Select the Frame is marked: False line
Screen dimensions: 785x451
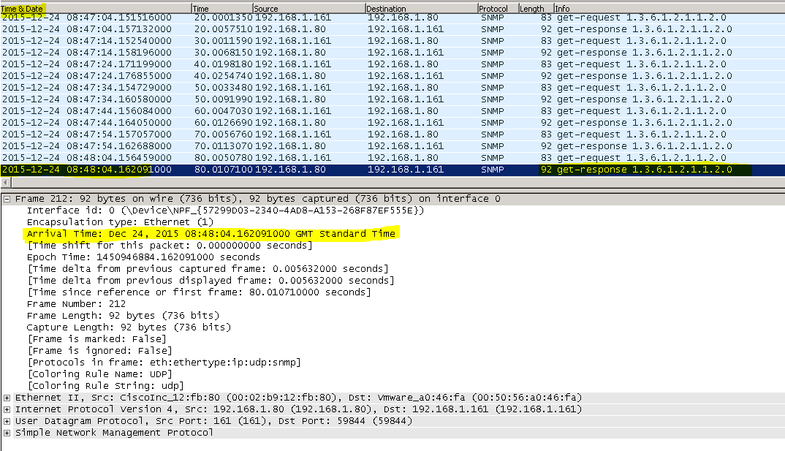click(97, 339)
